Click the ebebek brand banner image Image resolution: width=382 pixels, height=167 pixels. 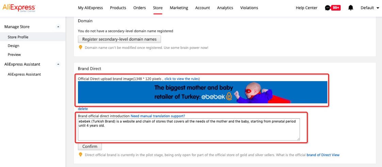click(x=203, y=92)
